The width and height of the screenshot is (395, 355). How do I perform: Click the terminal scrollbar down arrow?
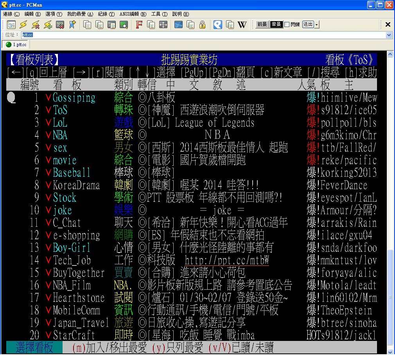390,352
